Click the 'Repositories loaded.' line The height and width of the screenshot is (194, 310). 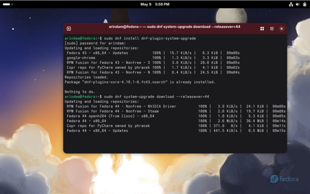[86, 77]
